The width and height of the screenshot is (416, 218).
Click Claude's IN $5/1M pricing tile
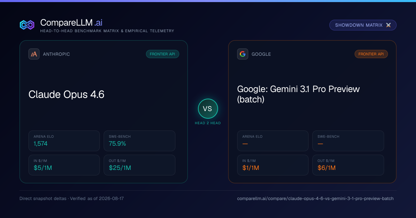[x=64, y=165]
